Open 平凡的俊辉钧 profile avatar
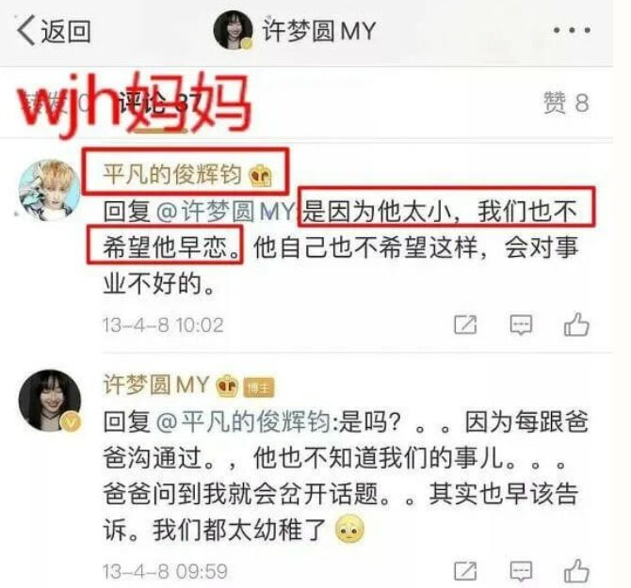This screenshot has width=631, height=588. [x=50, y=190]
